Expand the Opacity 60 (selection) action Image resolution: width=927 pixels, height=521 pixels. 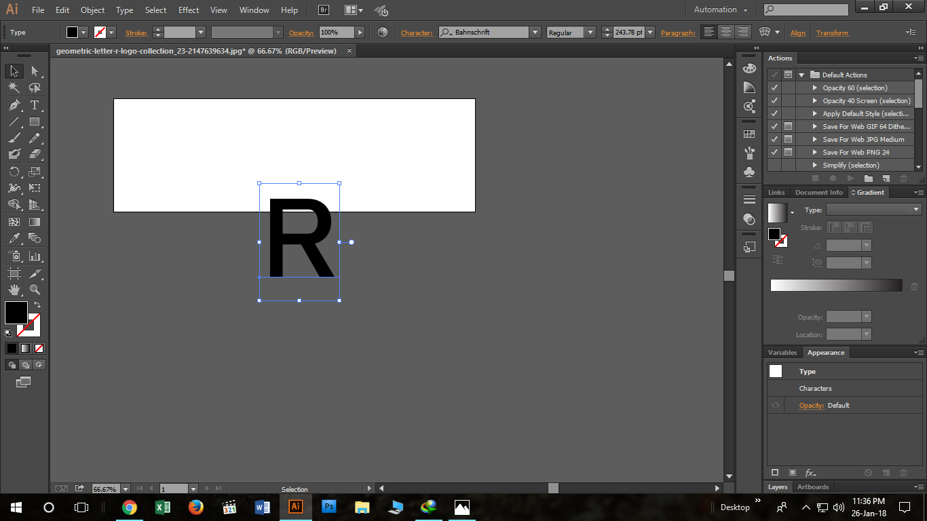pyautogui.click(x=815, y=88)
